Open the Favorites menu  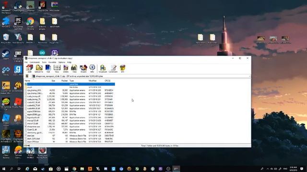pos(52,62)
